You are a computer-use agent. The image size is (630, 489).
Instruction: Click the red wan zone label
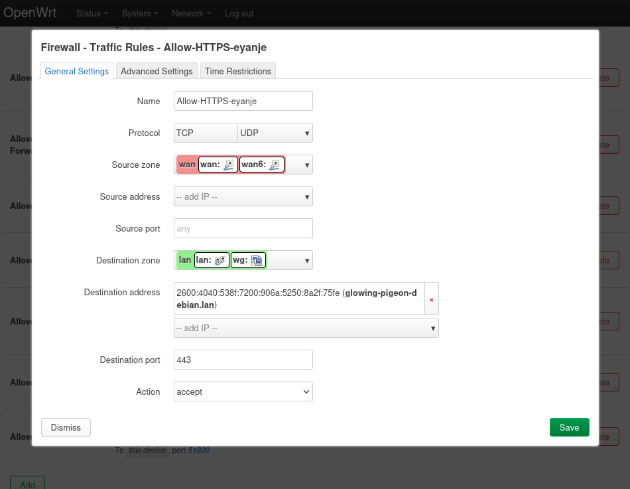click(x=187, y=165)
